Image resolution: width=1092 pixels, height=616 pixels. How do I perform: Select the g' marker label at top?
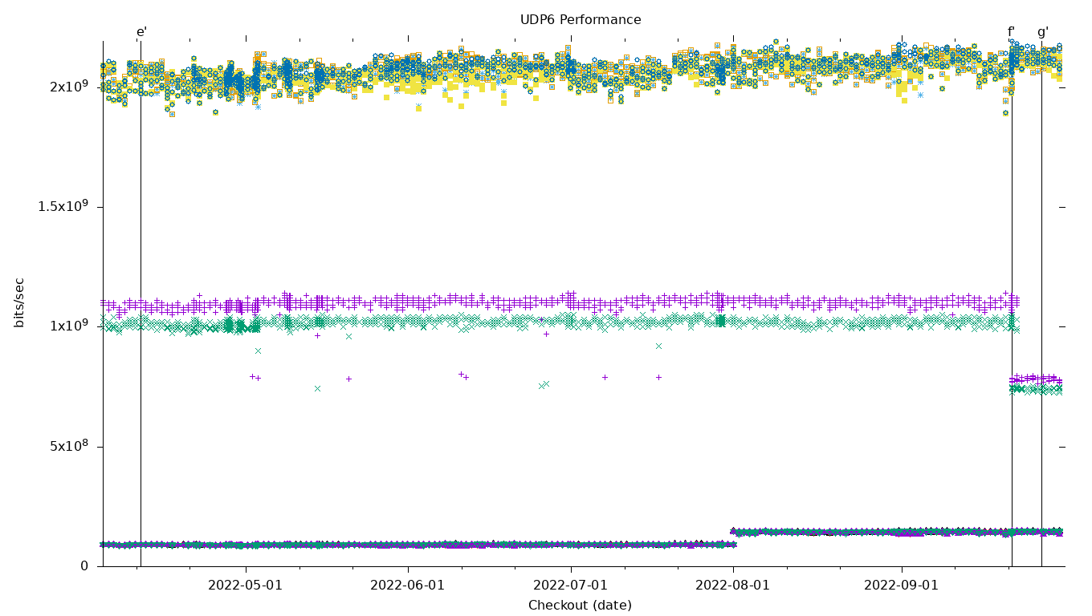point(1042,33)
